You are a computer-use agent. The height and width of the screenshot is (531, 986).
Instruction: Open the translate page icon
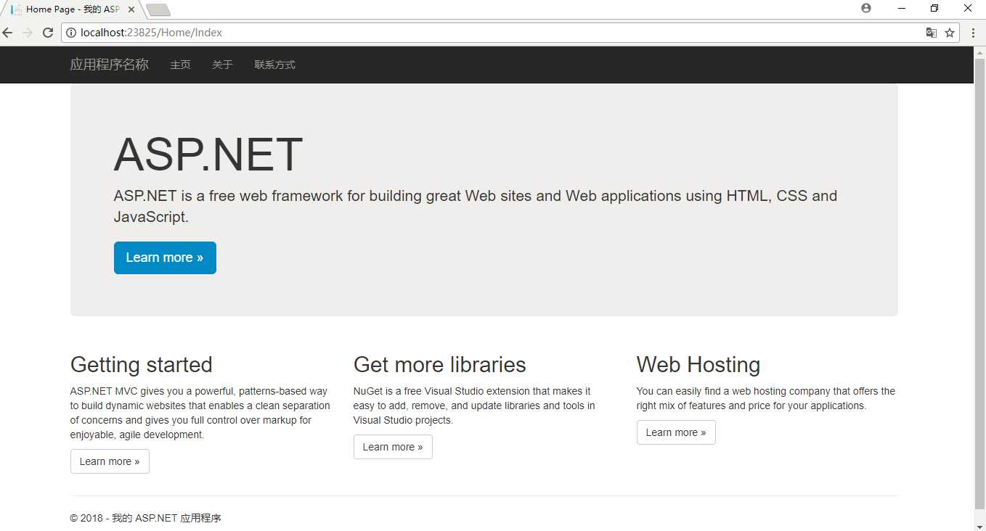(931, 33)
